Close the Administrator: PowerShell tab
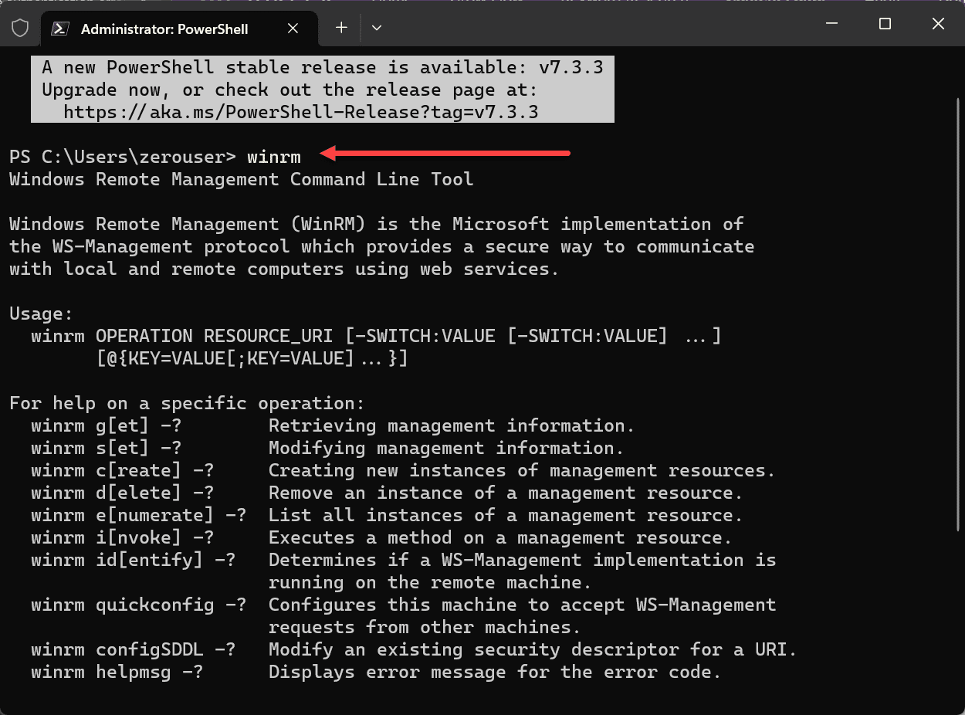 293,29
